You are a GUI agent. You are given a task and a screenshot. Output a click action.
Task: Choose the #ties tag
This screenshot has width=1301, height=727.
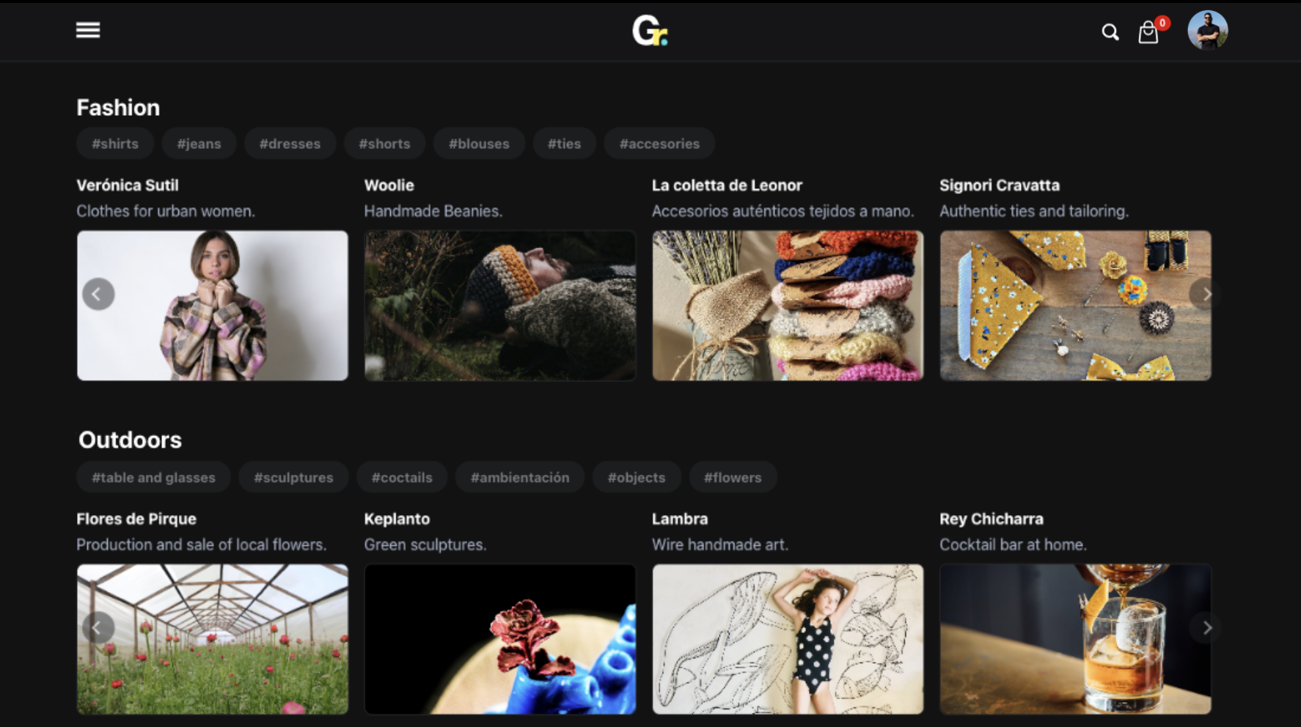pyautogui.click(x=564, y=144)
